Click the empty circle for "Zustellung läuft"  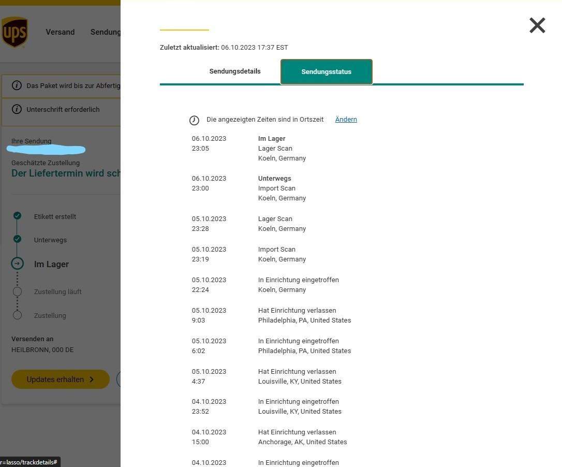coord(17,291)
